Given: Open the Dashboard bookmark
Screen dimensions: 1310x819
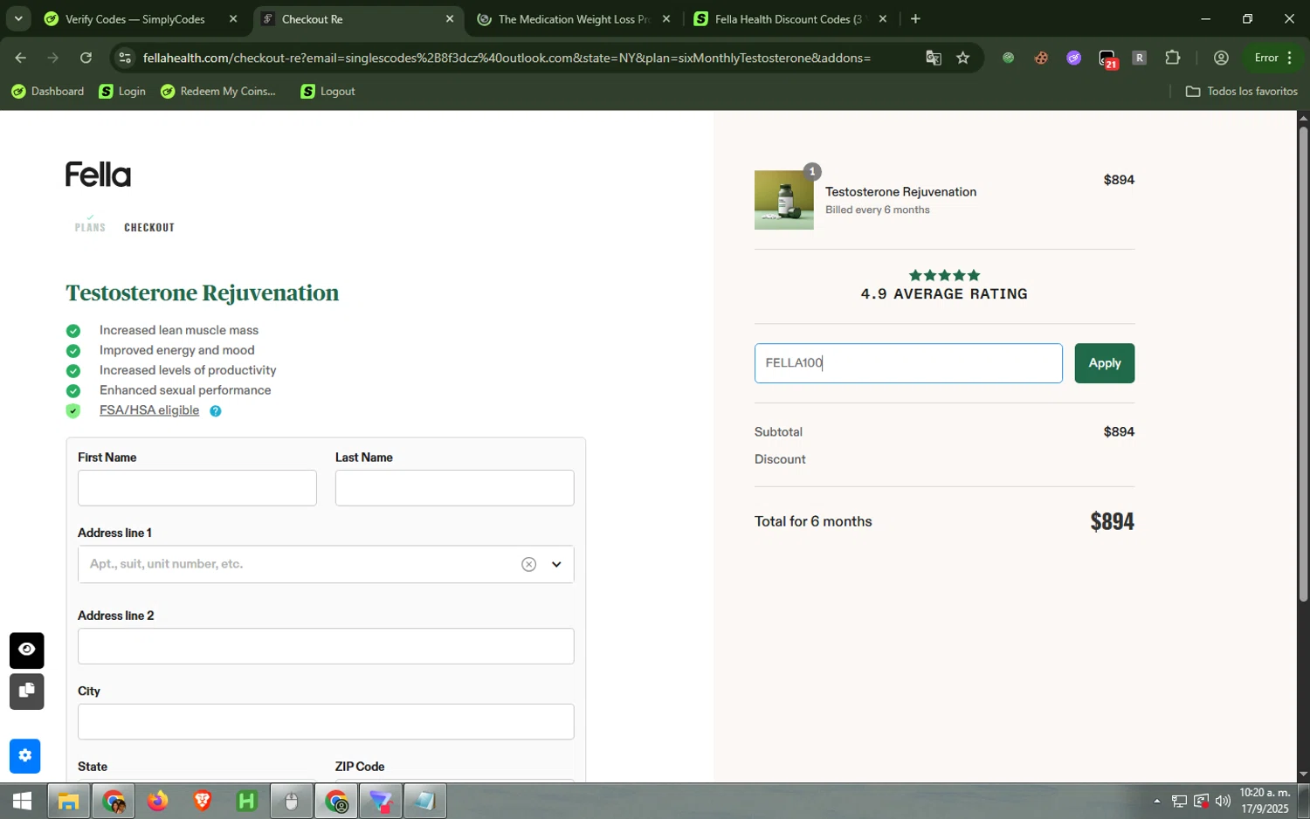Looking at the screenshot, I should [x=48, y=92].
